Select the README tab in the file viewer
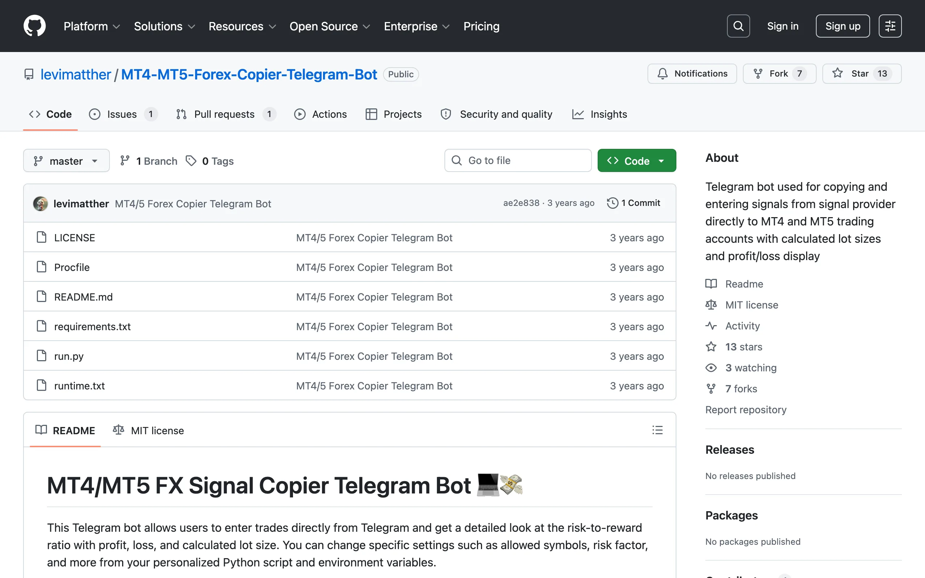This screenshot has width=925, height=578. coord(65,431)
